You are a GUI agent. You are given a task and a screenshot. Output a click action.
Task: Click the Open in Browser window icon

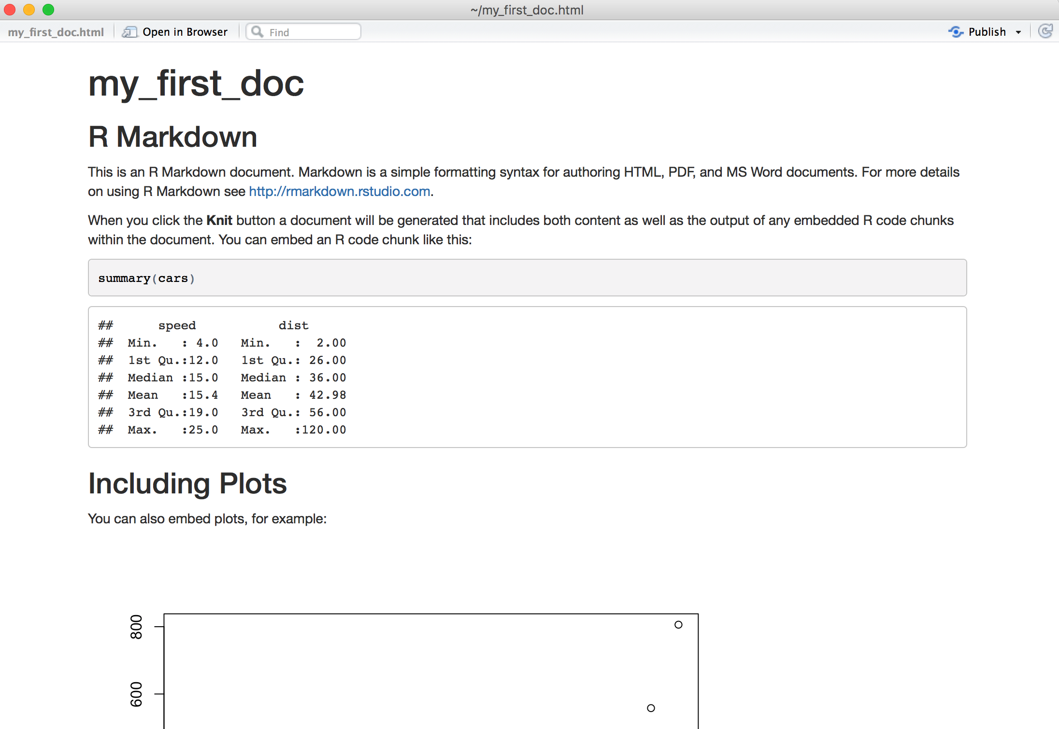pyautogui.click(x=129, y=32)
